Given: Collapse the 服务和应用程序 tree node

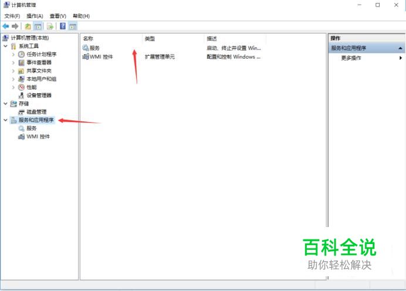Looking at the screenshot, I should [5, 120].
